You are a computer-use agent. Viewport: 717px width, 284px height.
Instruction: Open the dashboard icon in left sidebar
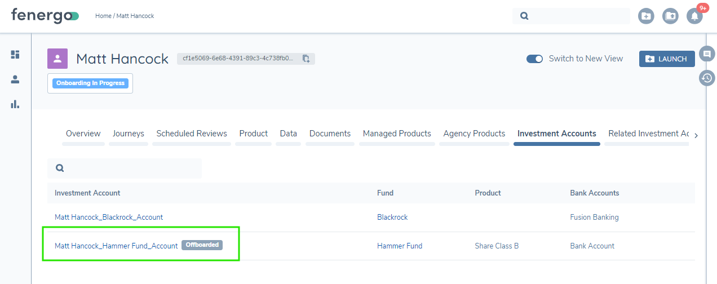click(x=15, y=55)
